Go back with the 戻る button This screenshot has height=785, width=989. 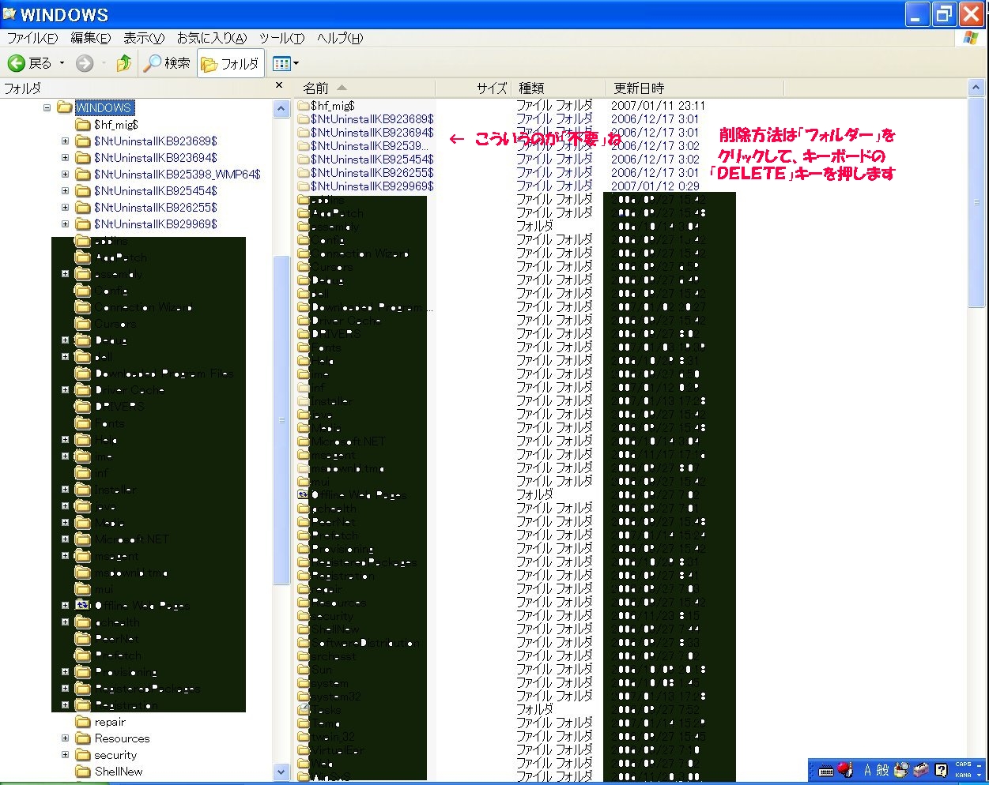[29, 63]
